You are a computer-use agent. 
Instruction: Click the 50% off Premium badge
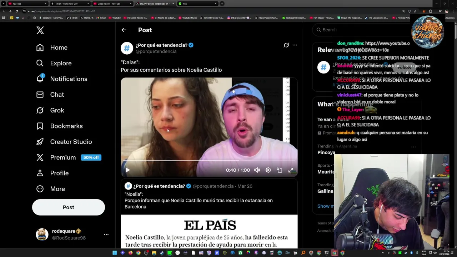91,157
